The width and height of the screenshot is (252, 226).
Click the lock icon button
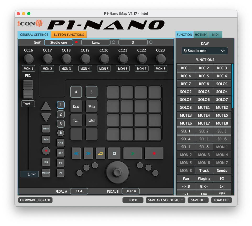coord(61,133)
